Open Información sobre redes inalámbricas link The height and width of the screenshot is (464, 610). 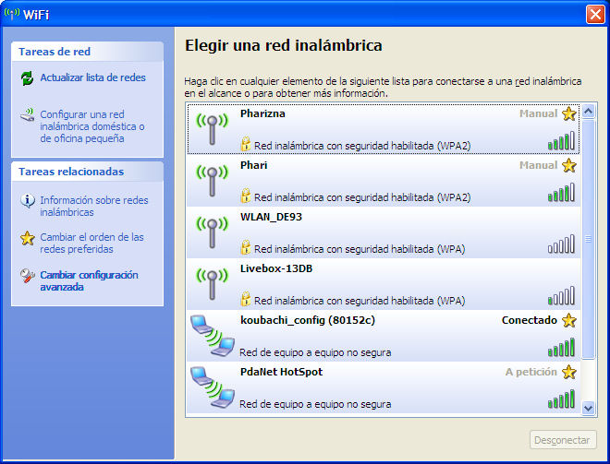tap(94, 207)
